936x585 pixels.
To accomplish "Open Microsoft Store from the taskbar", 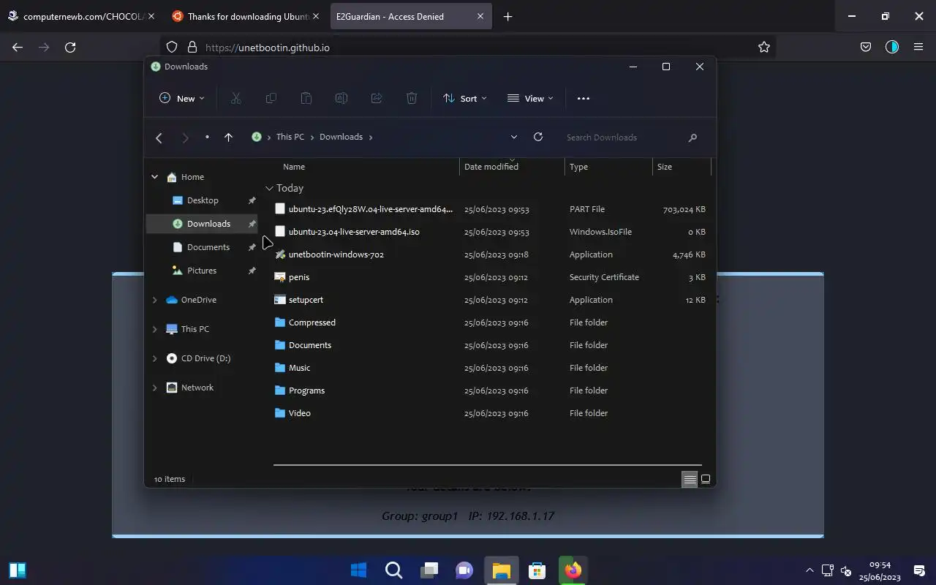I will tap(537, 570).
